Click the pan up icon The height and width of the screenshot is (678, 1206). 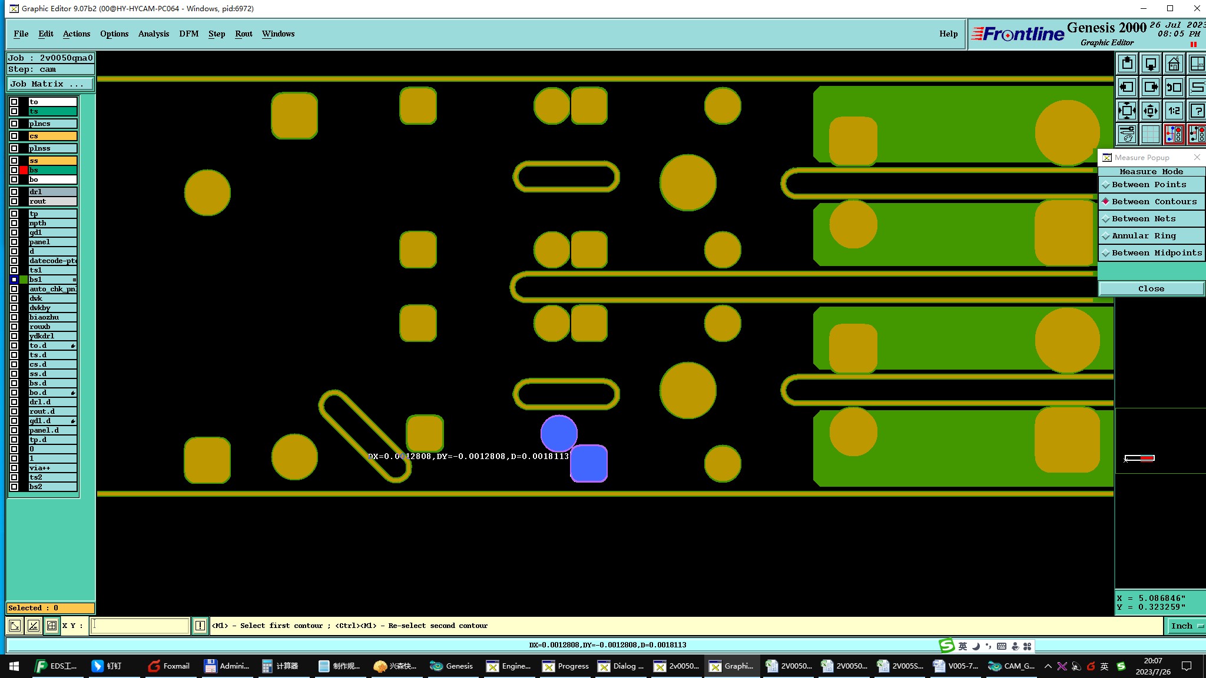coord(1127,64)
